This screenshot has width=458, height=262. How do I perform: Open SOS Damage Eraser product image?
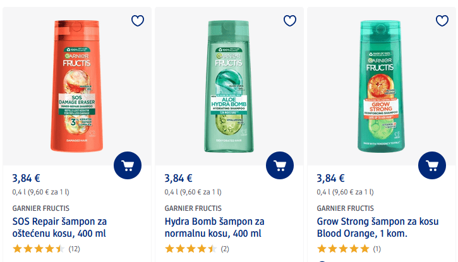click(76, 85)
